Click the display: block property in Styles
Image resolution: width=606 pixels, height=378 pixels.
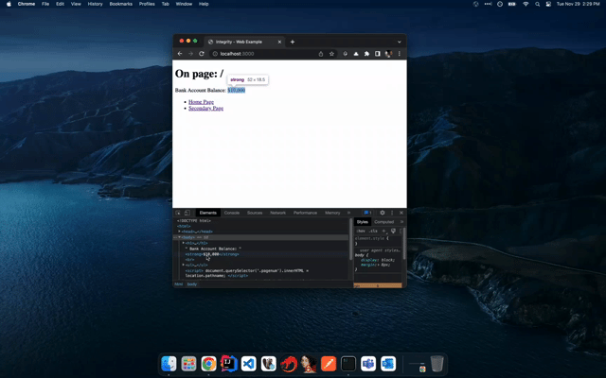coord(378,260)
